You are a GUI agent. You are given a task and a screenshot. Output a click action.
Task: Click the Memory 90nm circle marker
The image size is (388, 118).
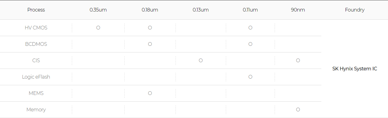tap(298, 110)
